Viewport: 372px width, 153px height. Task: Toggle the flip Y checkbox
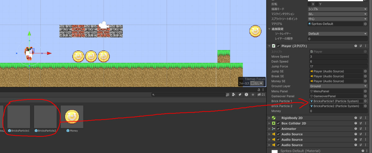(317, 4)
